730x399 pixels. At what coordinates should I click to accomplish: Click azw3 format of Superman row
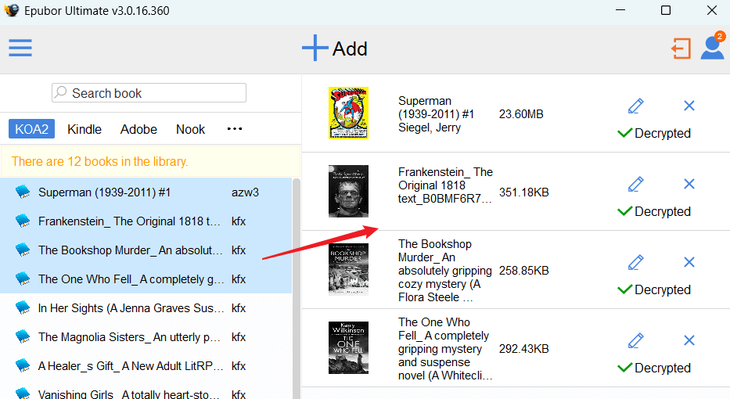[x=245, y=192]
